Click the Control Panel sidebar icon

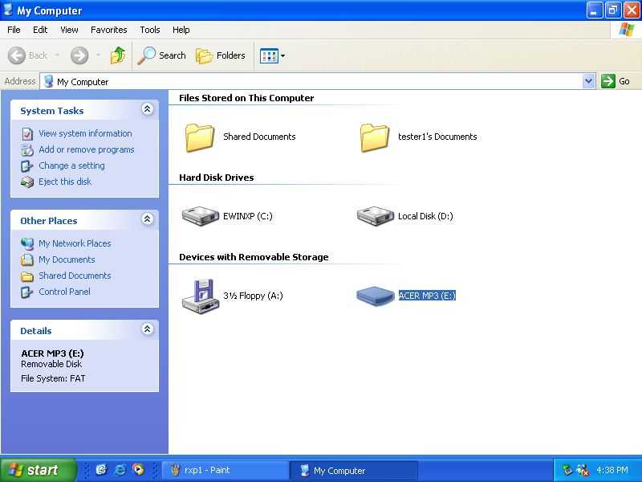pyautogui.click(x=27, y=292)
